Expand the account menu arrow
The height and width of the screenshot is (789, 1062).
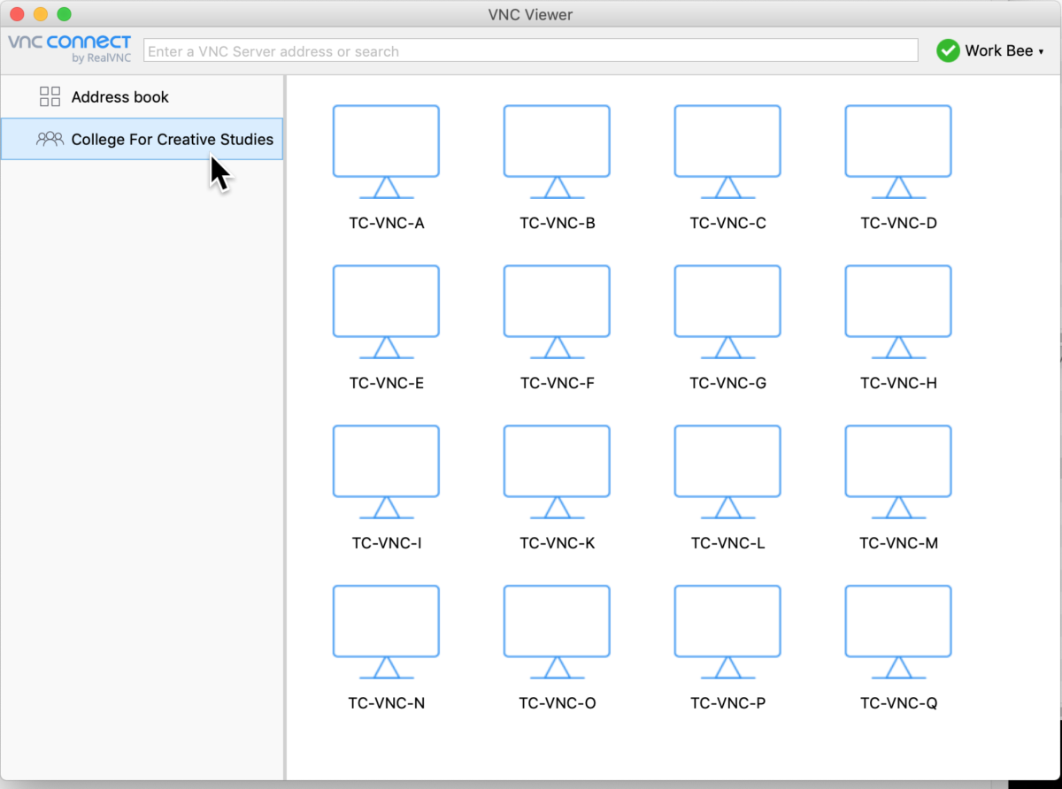coord(1042,51)
